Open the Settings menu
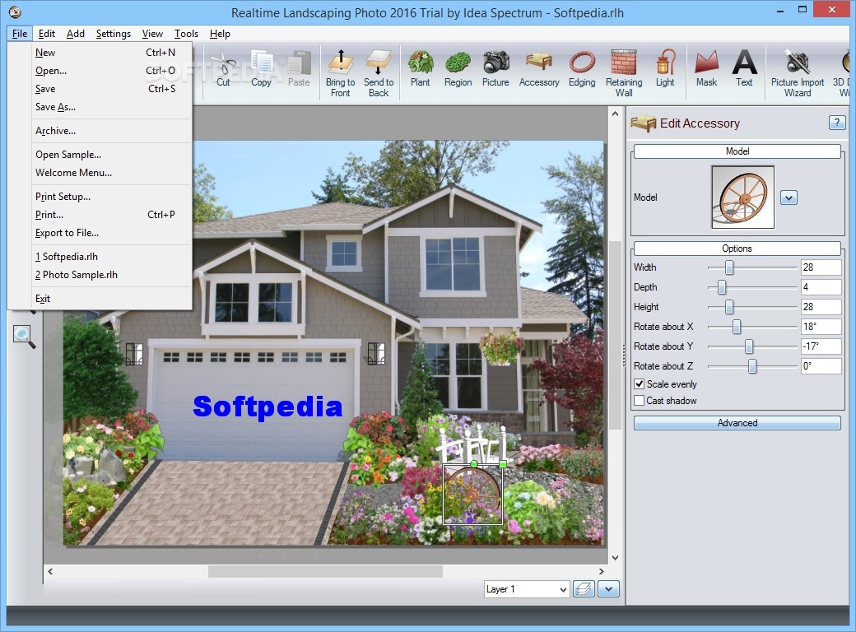 pos(113,33)
